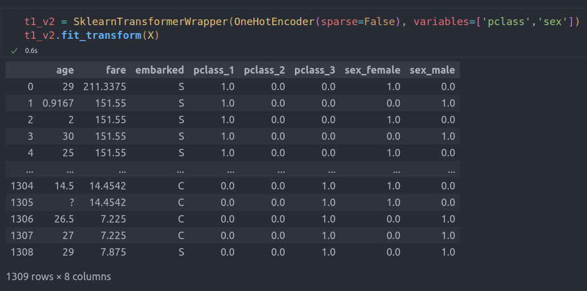
Task: Click the sex_female value in row 0
Action: click(x=394, y=87)
